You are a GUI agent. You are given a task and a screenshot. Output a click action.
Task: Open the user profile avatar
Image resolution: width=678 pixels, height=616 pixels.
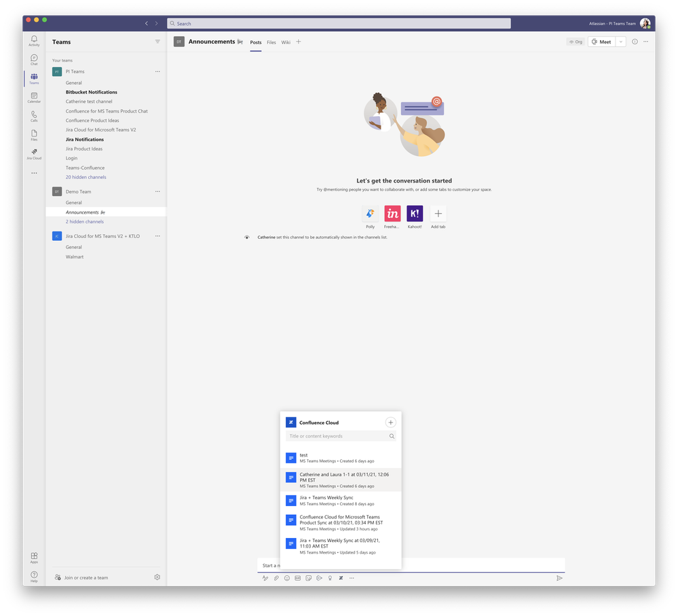645,23
